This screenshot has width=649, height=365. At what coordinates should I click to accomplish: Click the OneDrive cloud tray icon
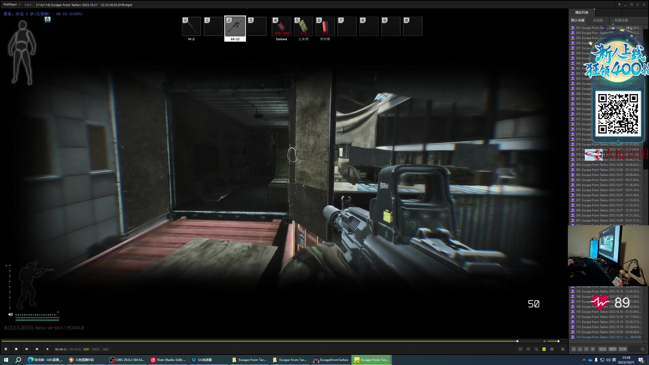pyautogui.click(x=590, y=360)
